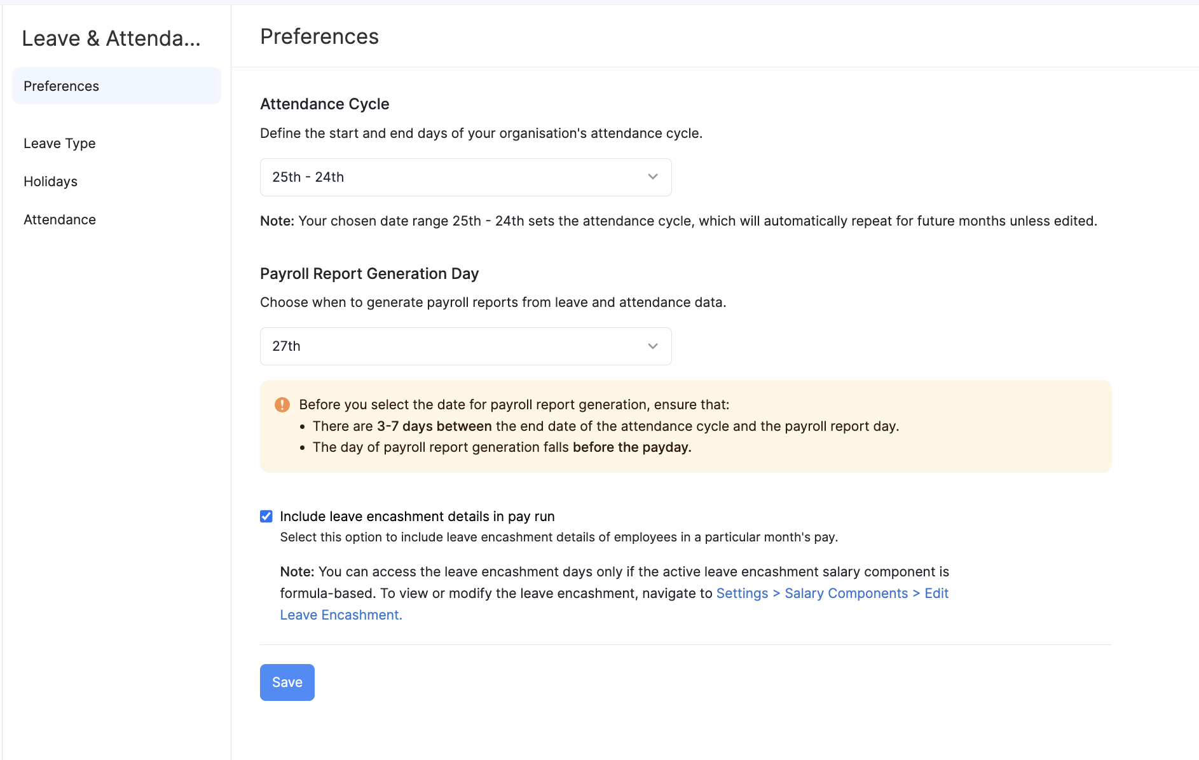The height and width of the screenshot is (760, 1199).
Task: Click the note about the chosen date range
Action: click(678, 221)
